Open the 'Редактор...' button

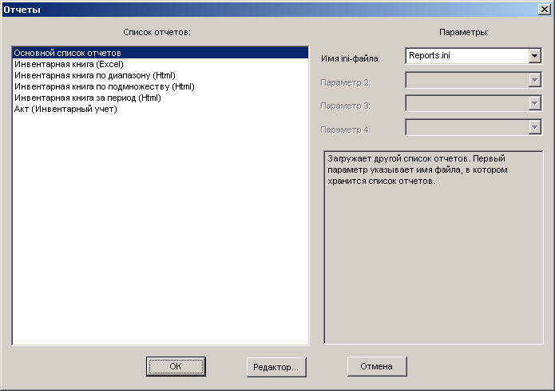pyautogui.click(x=276, y=367)
